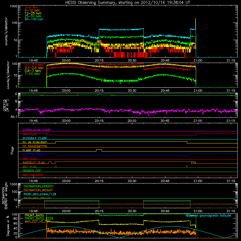Click the SC_TRANSMITTER flag label
241x241 pixels.
(35, 146)
